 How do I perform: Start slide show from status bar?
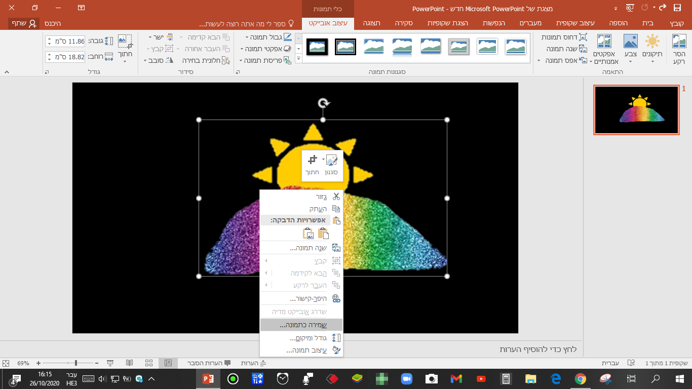point(110,363)
